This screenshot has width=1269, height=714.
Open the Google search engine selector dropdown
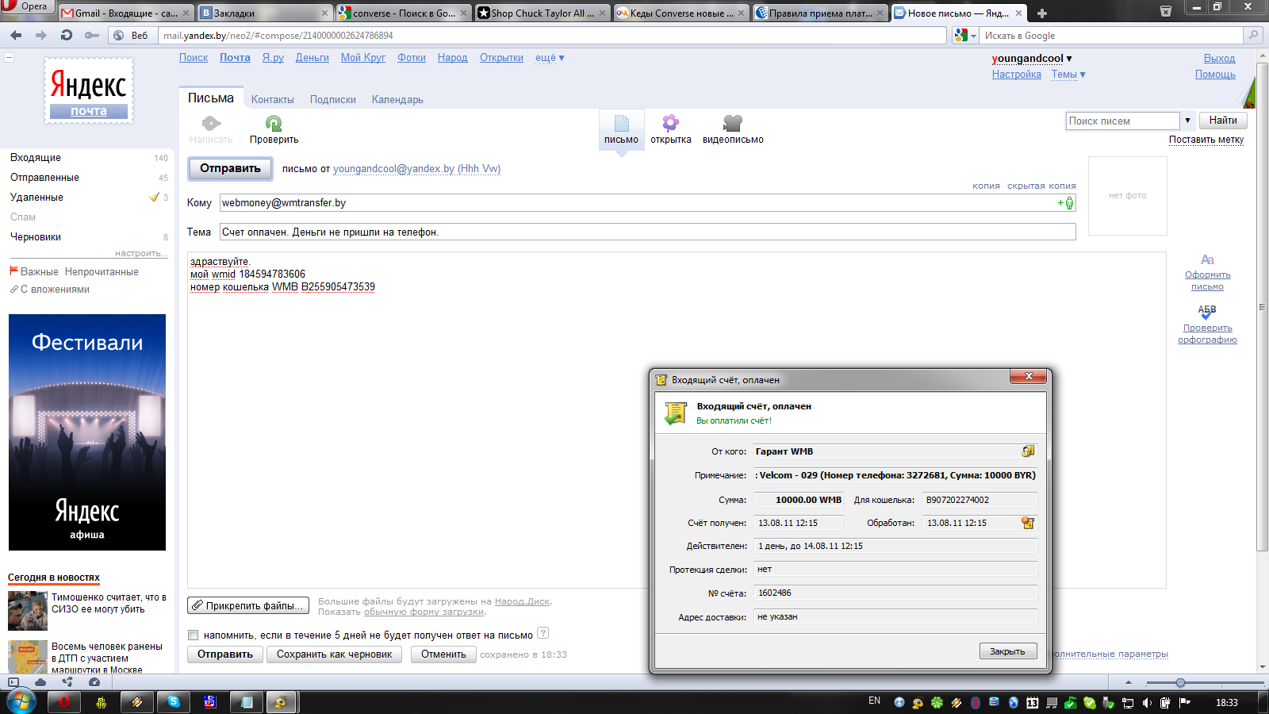tap(965, 36)
